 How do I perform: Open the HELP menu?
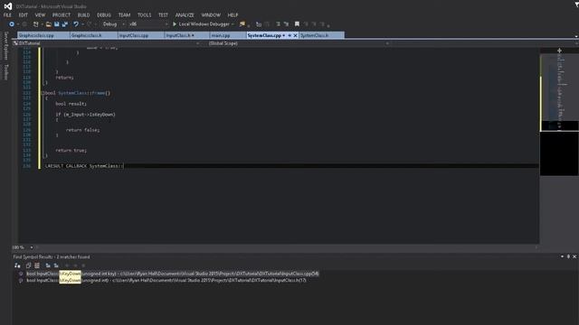[x=233, y=15]
